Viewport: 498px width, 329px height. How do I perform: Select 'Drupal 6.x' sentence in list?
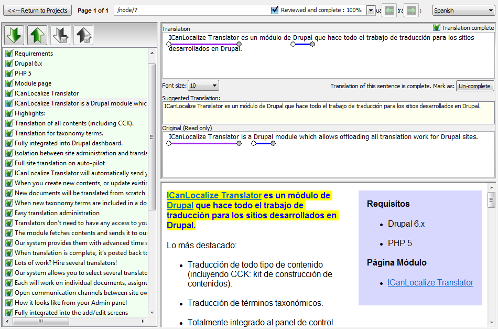point(28,63)
